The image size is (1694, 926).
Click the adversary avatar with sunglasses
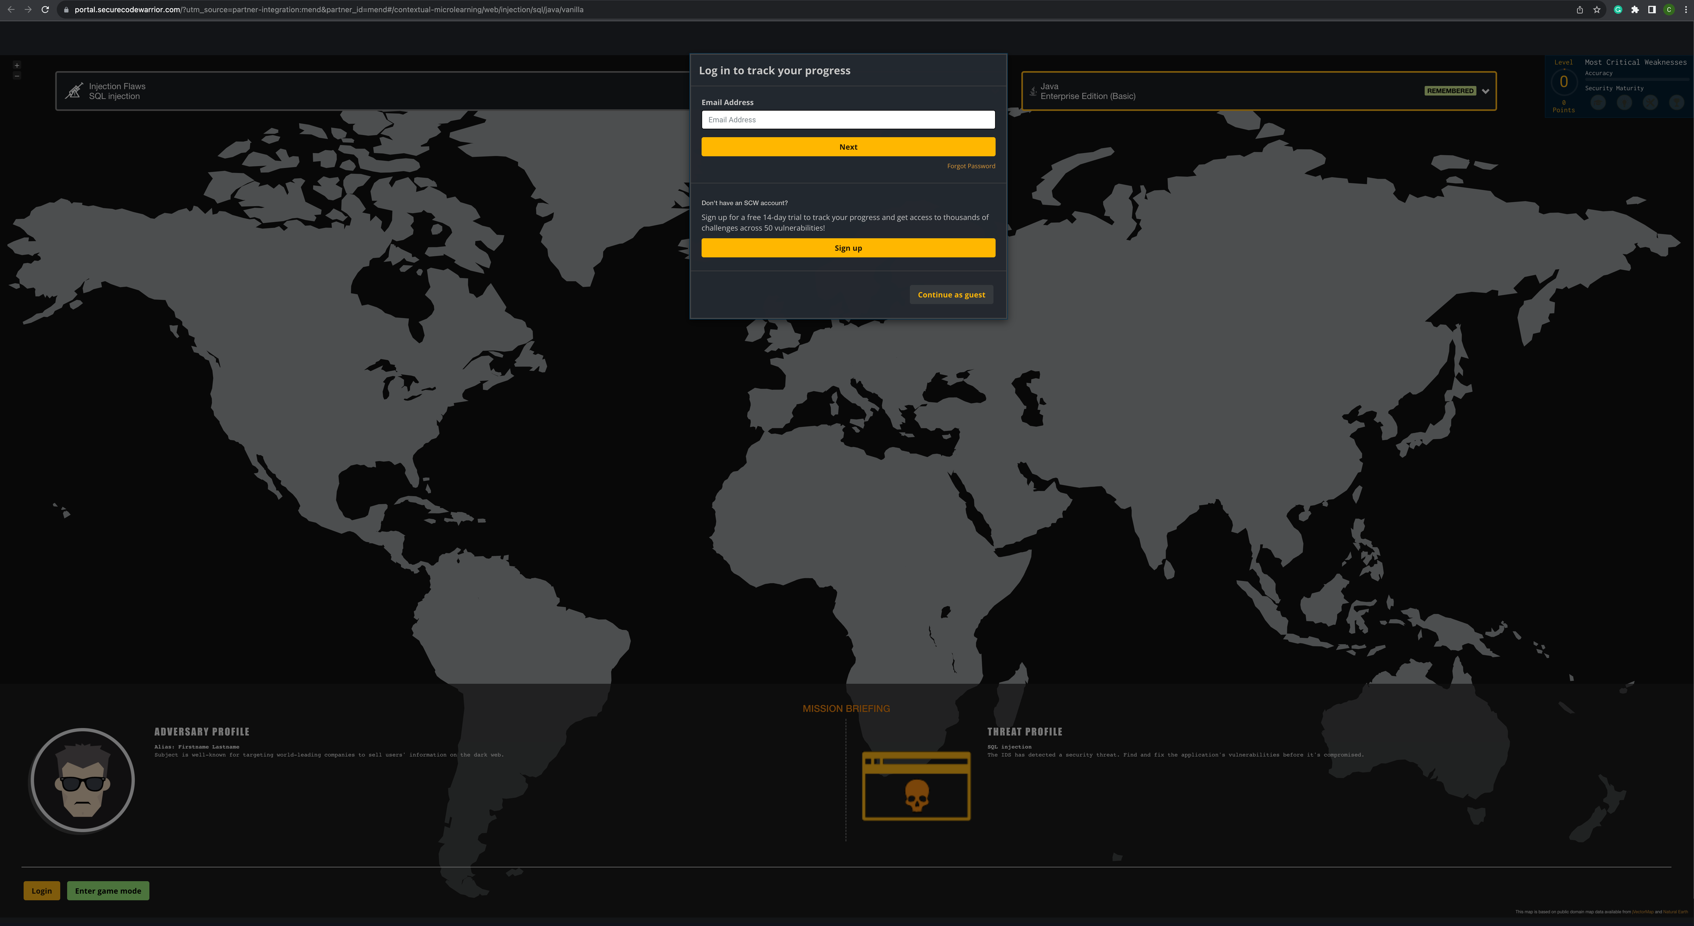coord(82,781)
